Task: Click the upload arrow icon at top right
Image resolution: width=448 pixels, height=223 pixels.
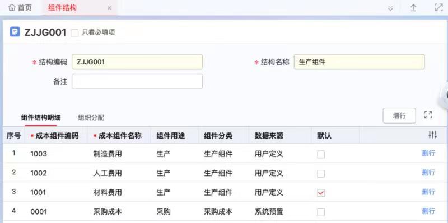Action: pos(413,8)
